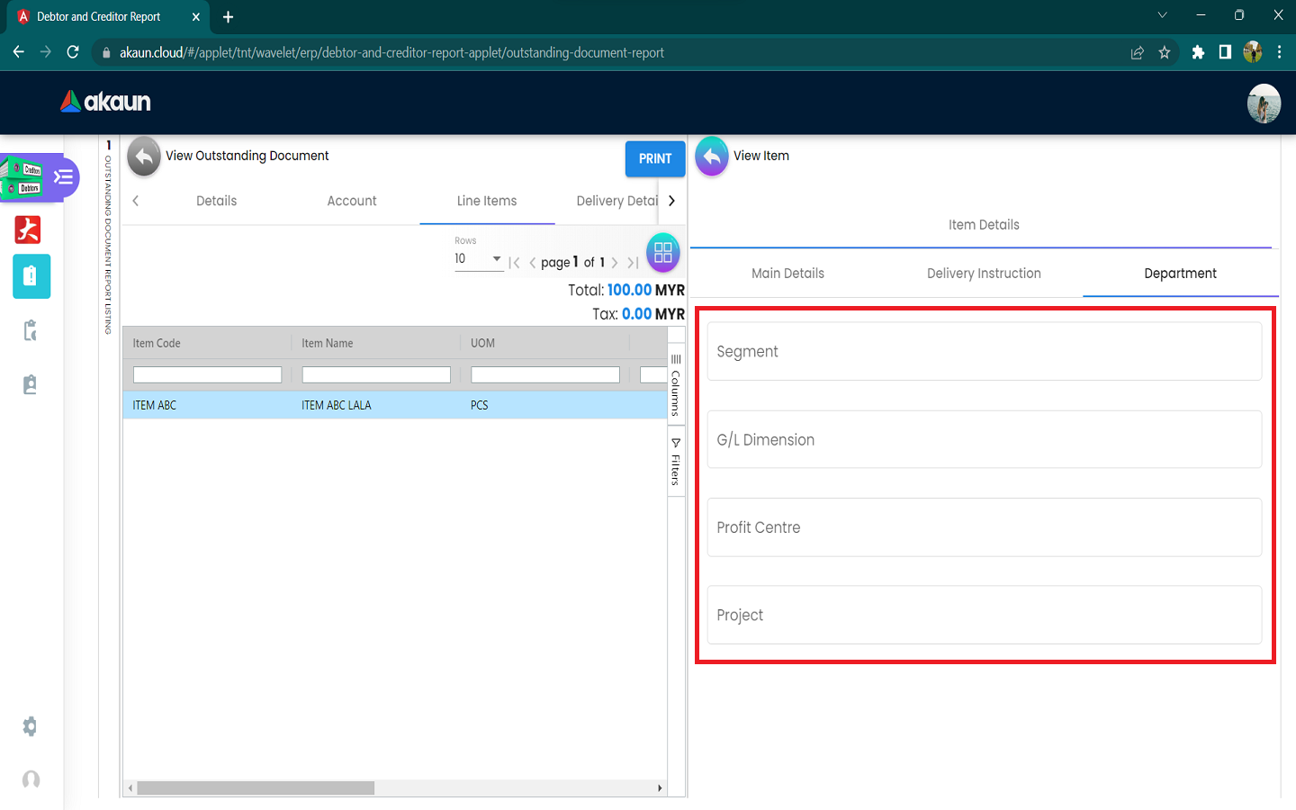1296x810 pixels.
Task: Switch to the Main Details tab
Action: coord(787,274)
